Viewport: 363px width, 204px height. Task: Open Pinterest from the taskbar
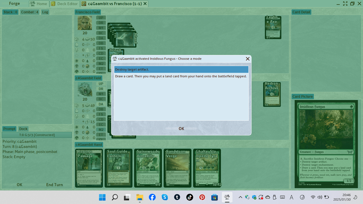(202, 197)
